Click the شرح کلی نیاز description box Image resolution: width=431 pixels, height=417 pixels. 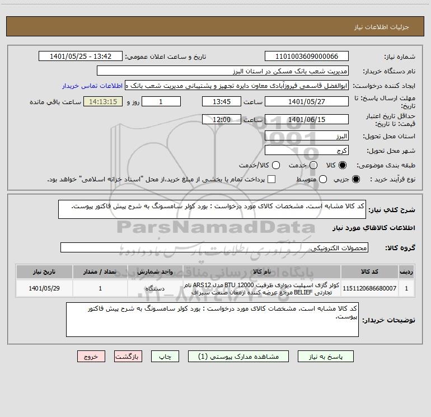click(x=212, y=209)
